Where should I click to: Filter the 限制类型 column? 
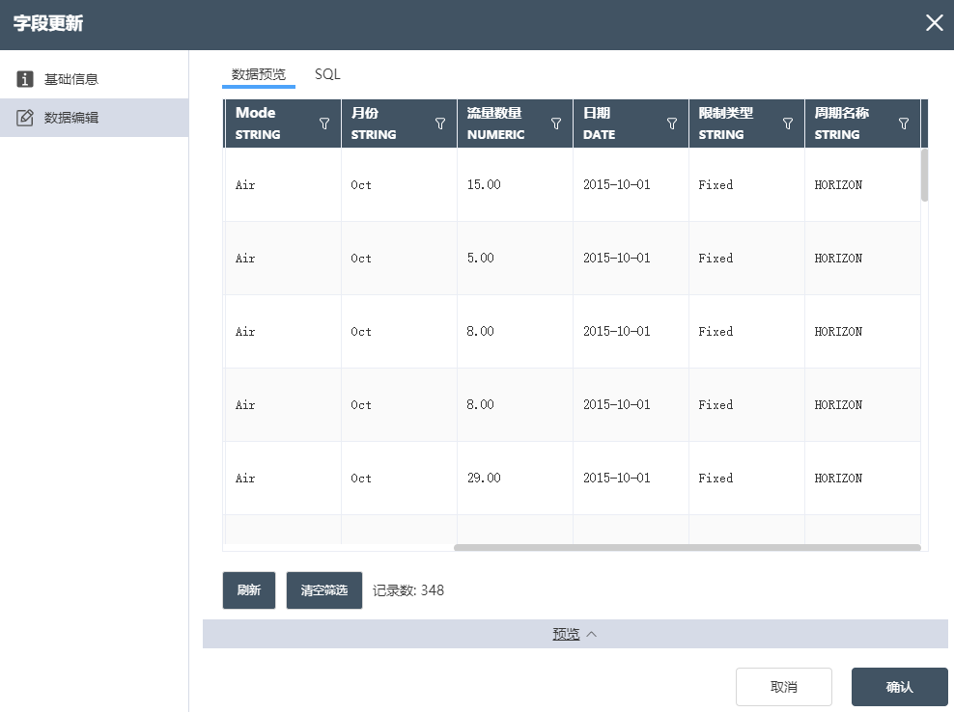point(788,123)
